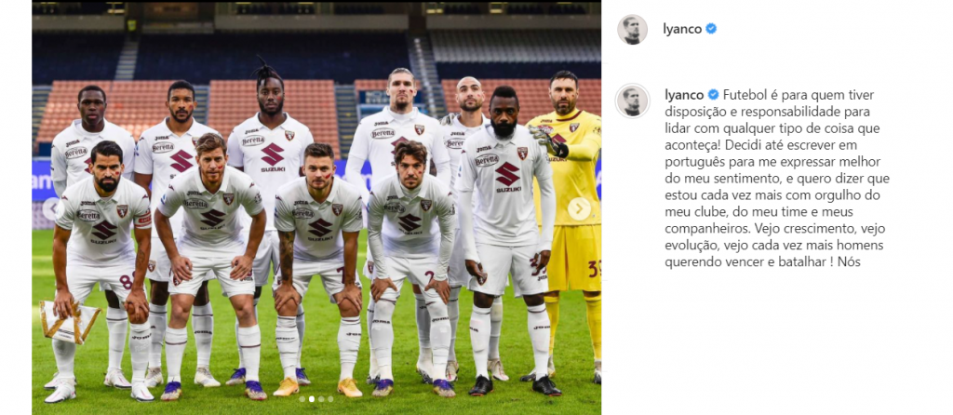Screen dimensions: 953x415
Task: Go to previous photo with left chevron
Action: [53, 209]
